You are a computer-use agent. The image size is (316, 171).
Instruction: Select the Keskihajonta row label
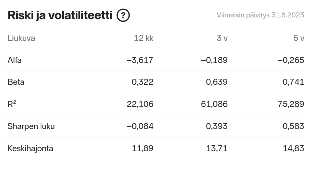pos(30,148)
